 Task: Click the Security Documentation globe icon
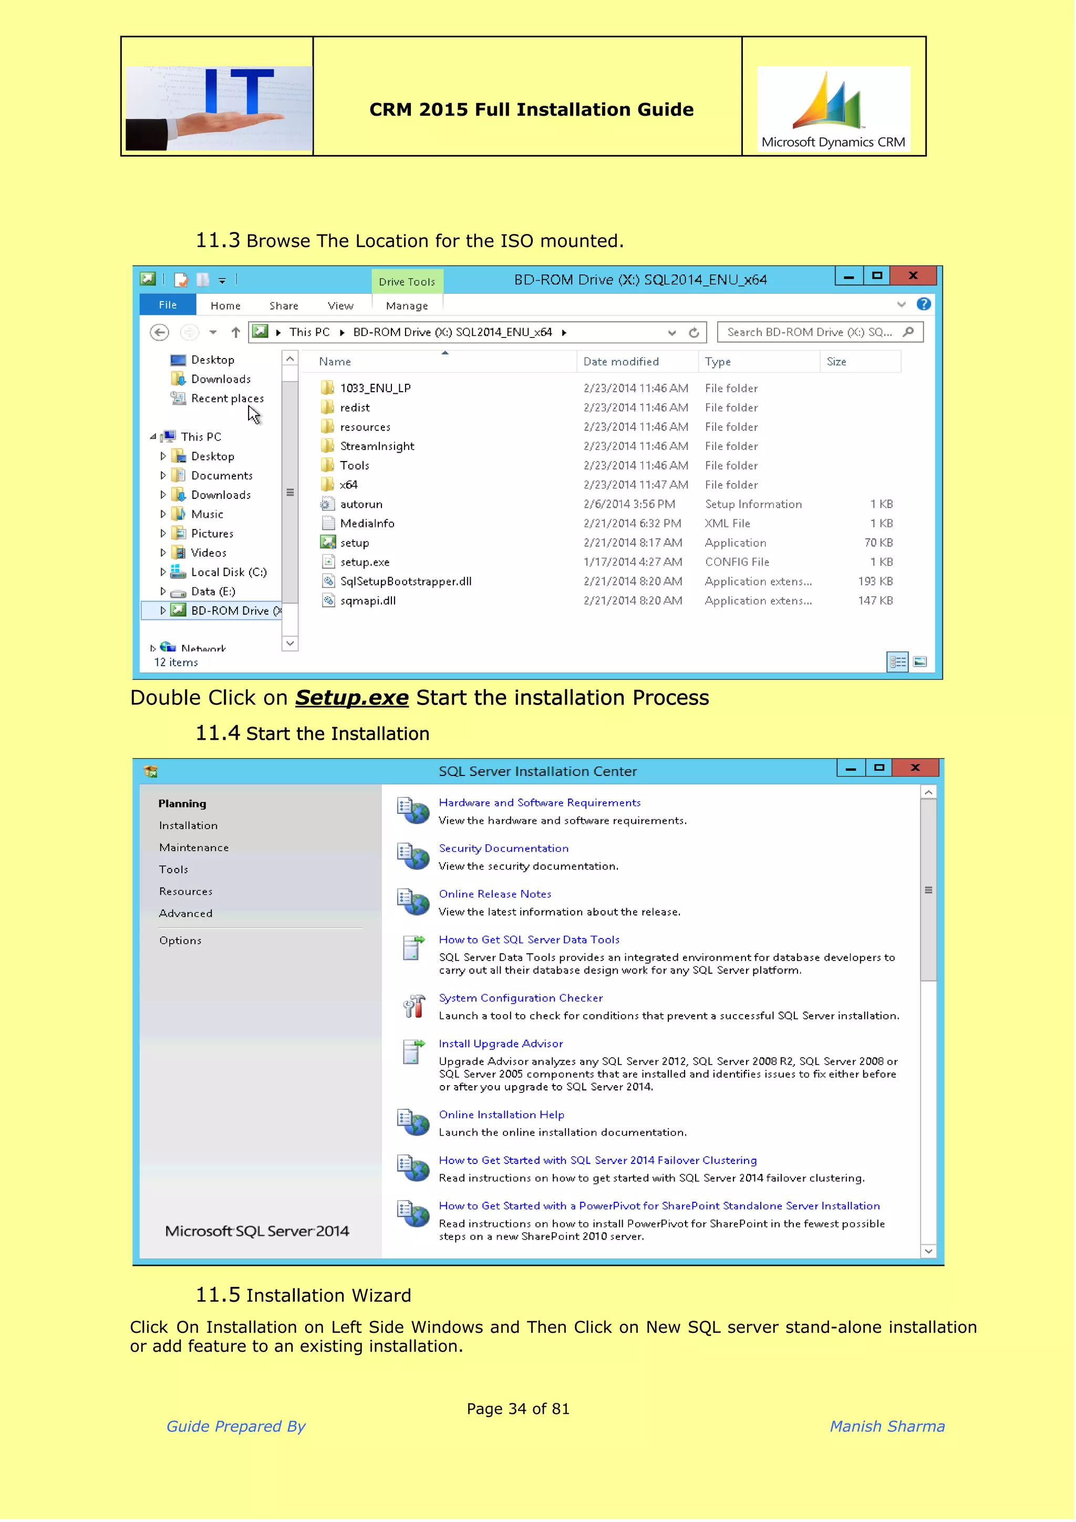click(413, 856)
